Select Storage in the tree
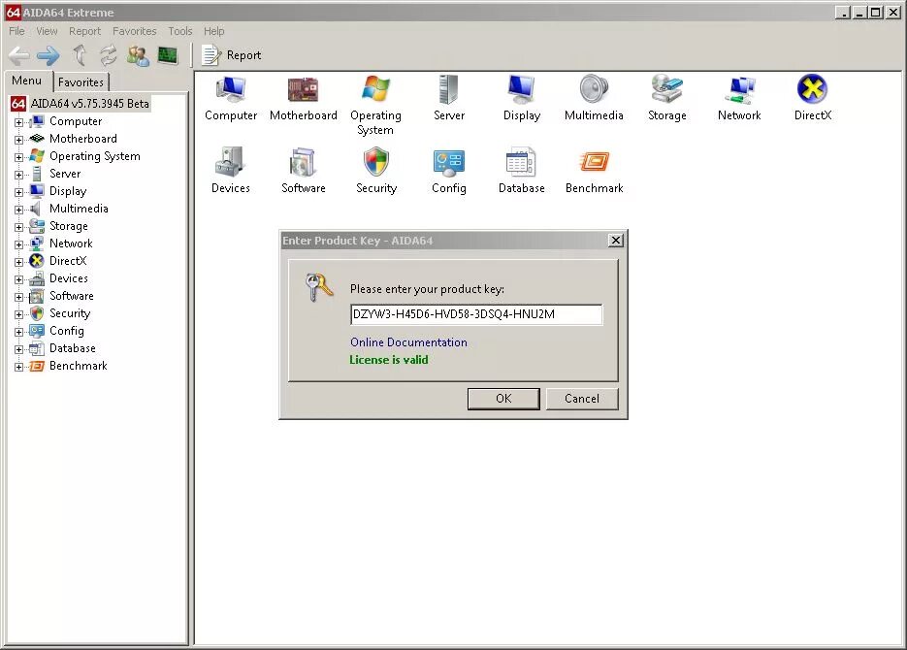 (69, 226)
